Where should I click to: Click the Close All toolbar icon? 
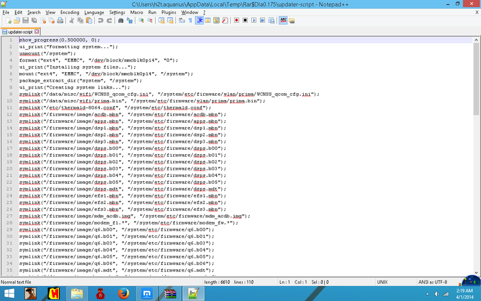click(x=52, y=20)
